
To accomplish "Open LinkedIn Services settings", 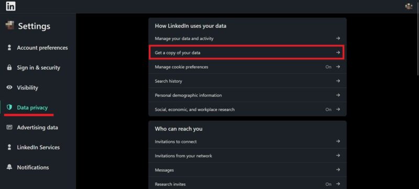I will click(38, 147).
